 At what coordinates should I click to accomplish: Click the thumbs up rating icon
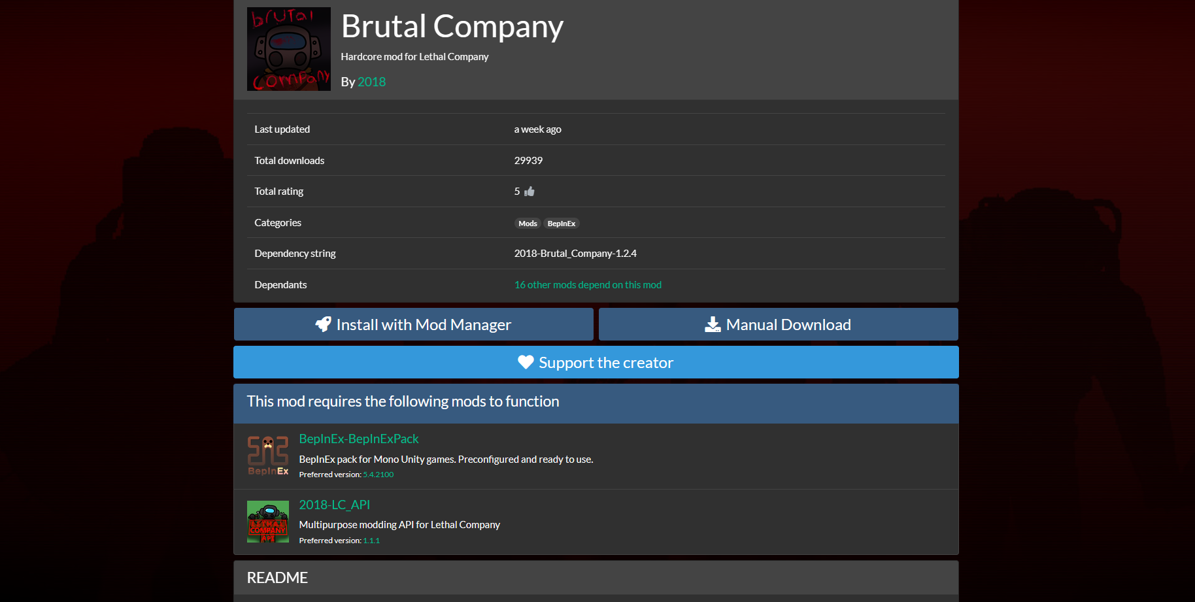tap(528, 191)
